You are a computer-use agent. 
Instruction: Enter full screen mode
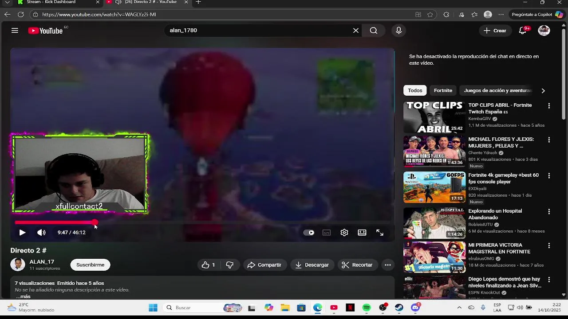point(380,233)
